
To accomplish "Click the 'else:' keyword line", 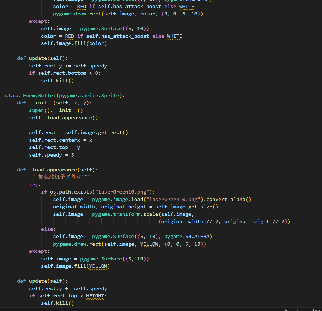I will pos(48,229).
